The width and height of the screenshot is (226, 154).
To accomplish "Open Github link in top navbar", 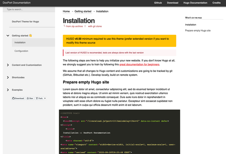I will tap(158, 3).
